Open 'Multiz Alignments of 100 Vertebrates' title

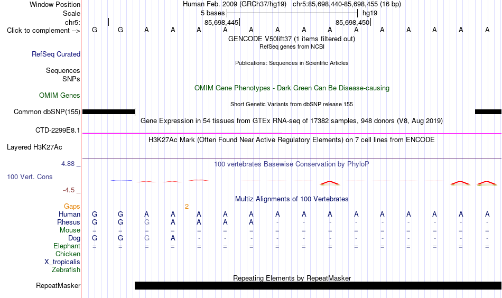click(x=292, y=199)
